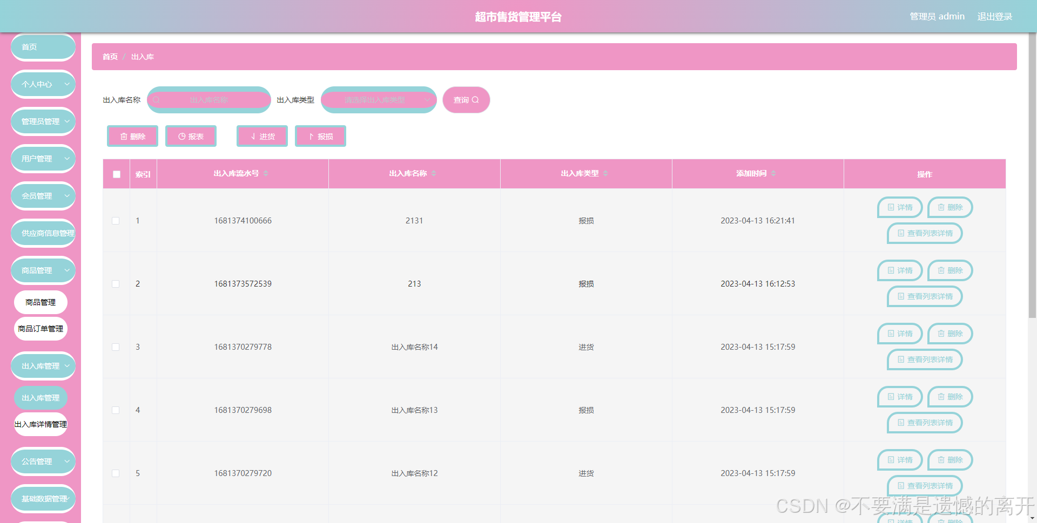The width and height of the screenshot is (1037, 523).
Task: Check the checkbox for row index 2
Action: (116, 284)
